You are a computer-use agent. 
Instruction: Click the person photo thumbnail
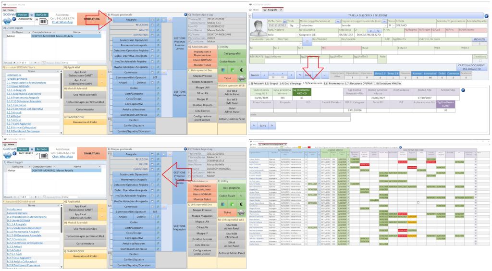coord(258,28)
